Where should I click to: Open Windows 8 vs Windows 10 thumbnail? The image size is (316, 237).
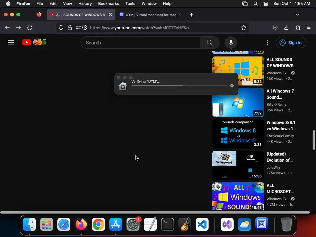pos(238,134)
